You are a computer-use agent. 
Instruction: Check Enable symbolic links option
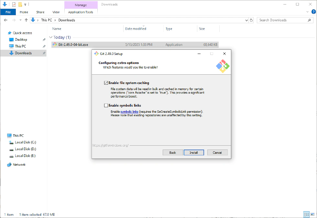pos(106,105)
